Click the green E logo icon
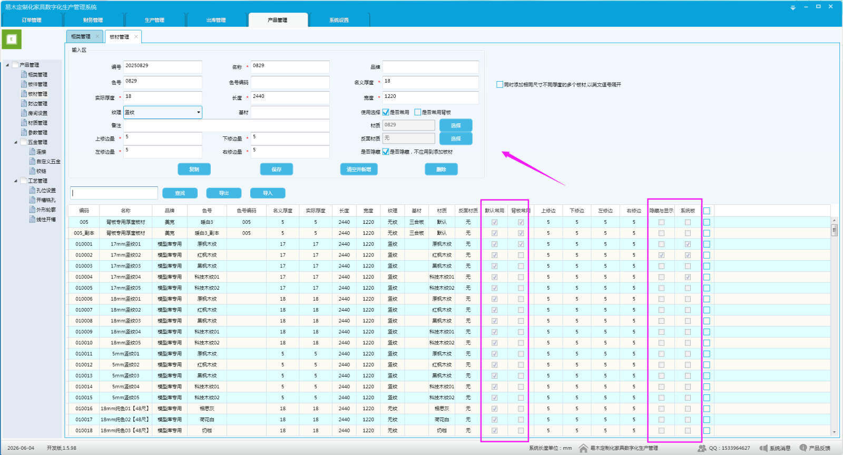The width and height of the screenshot is (843, 455). [12, 39]
